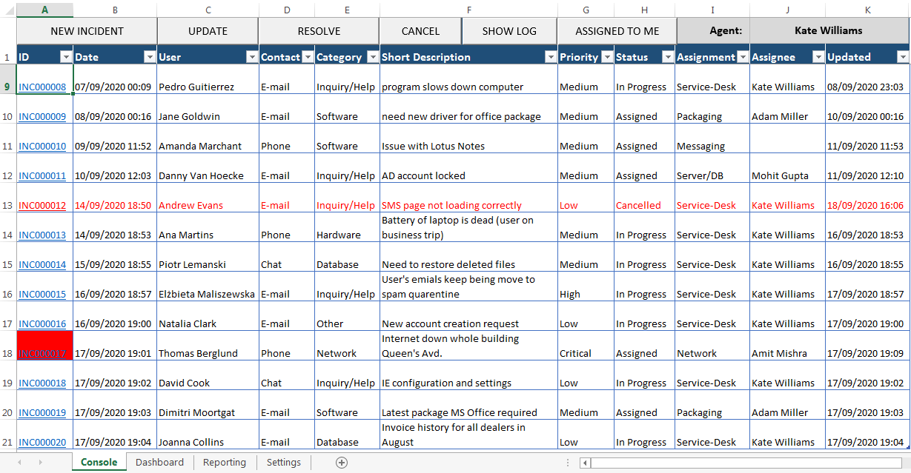Open the Category column filter dropdown

pyautogui.click(x=371, y=57)
